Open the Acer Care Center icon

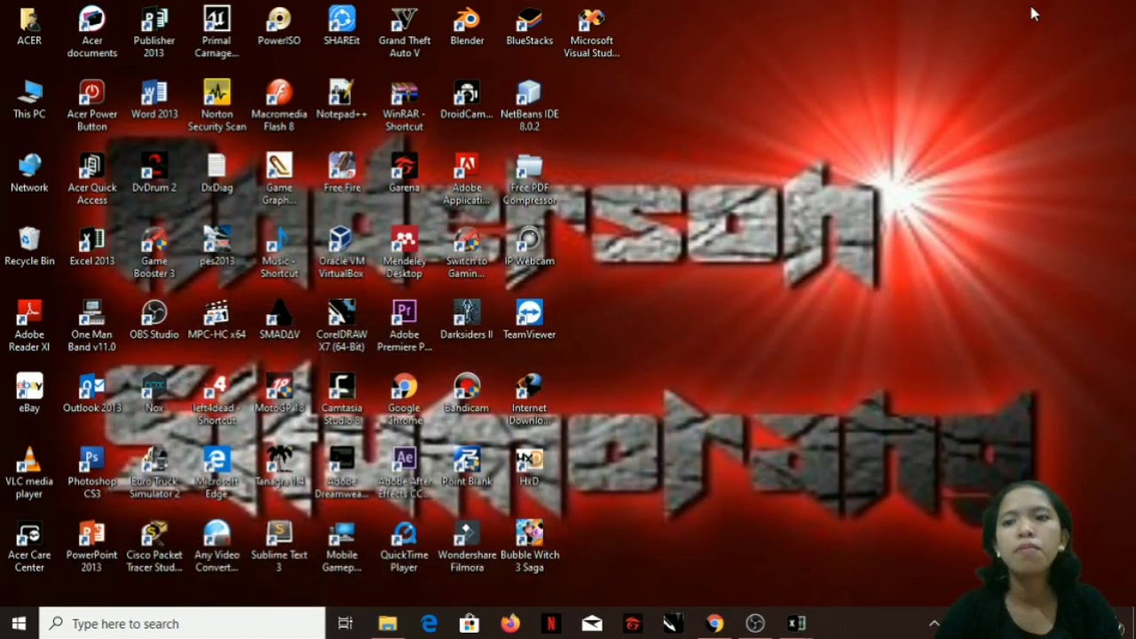(x=29, y=547)
